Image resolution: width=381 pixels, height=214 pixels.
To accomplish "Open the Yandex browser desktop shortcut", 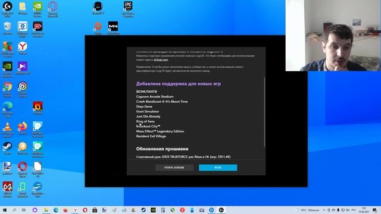I will [23, 48].
